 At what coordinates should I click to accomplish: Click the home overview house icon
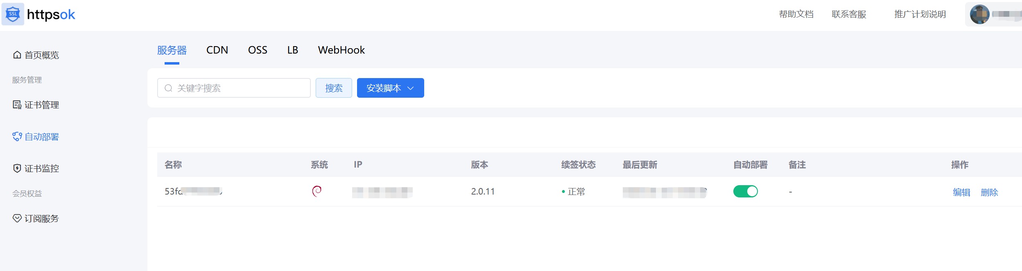coord(17,55)
